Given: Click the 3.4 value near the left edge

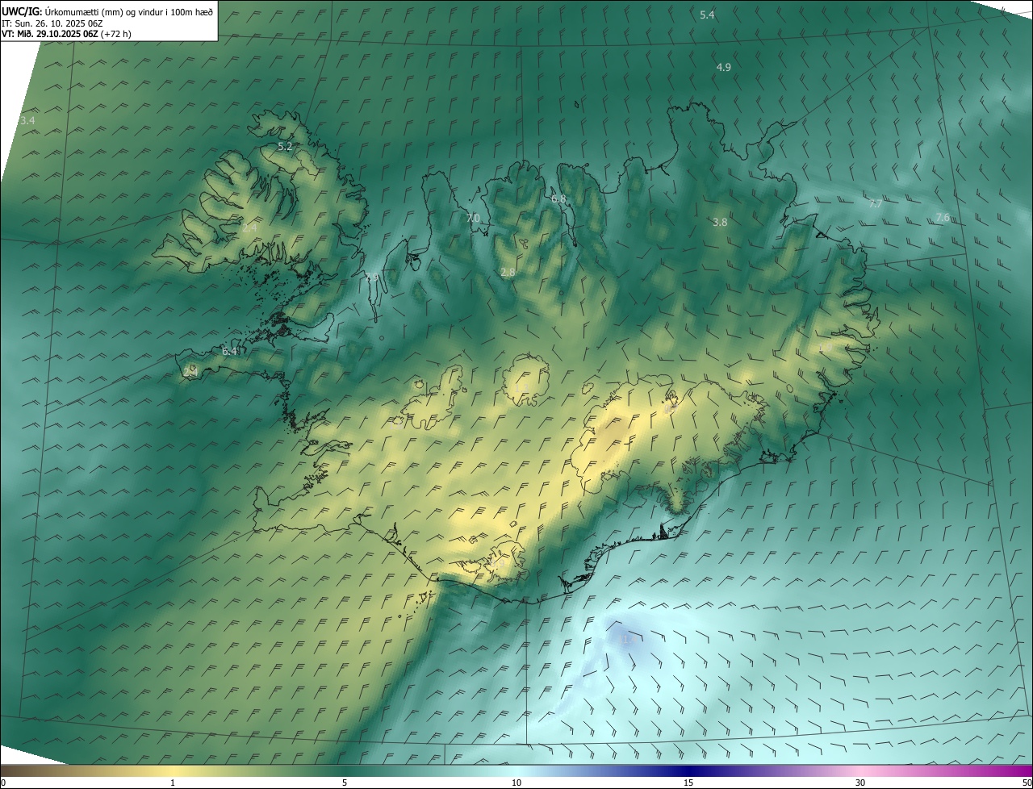Looking at the screenshot, I should [27, 120].
